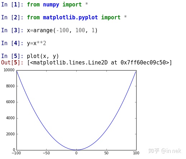Select the 'from numpy import *' line

tap(57, 5)
